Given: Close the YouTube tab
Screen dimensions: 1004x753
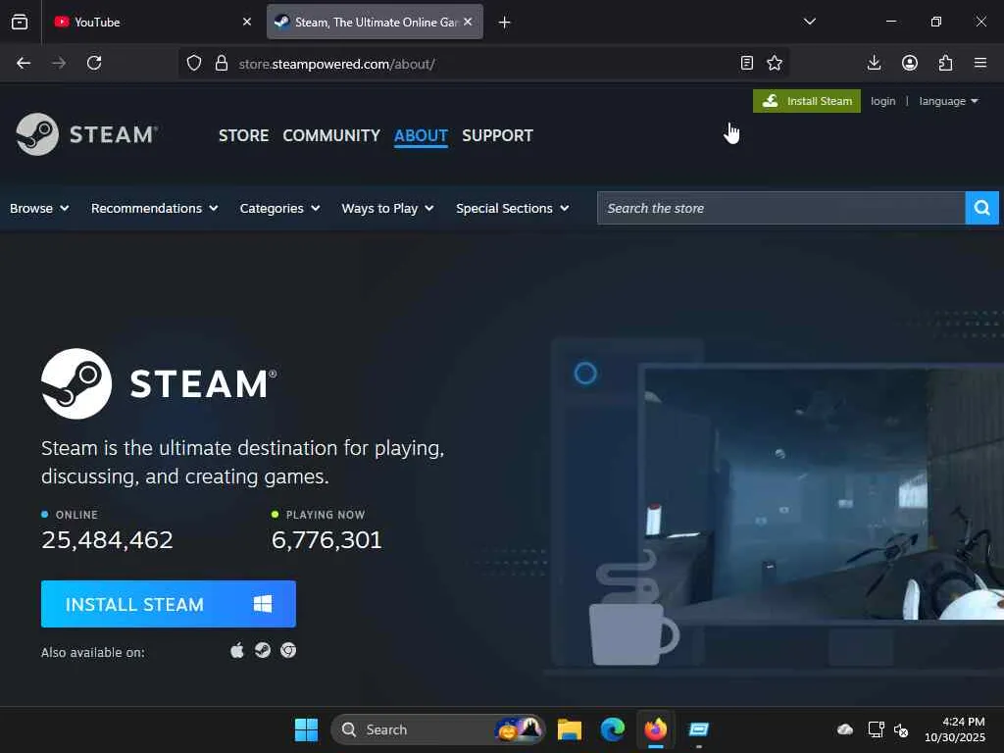Looking at the screenshot, I should point(247,22).
